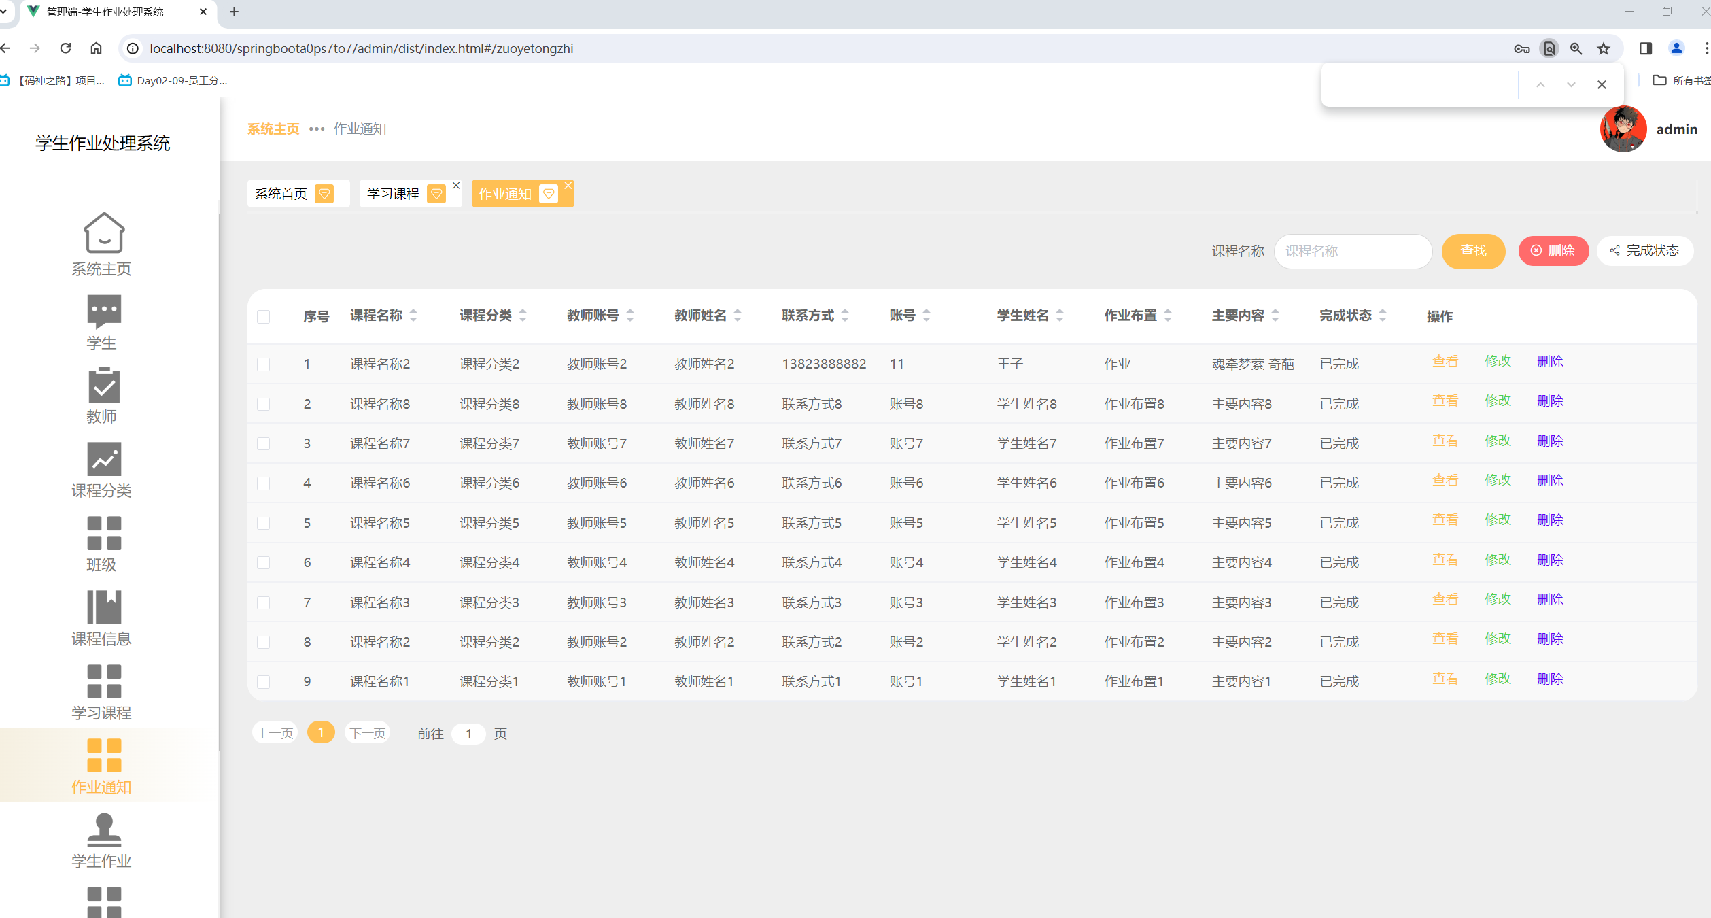The width and height of the screenshot is (1711, 918).
Task: Open 教师 clipboard icon in sidebar
Action: (x=103, y=385)
